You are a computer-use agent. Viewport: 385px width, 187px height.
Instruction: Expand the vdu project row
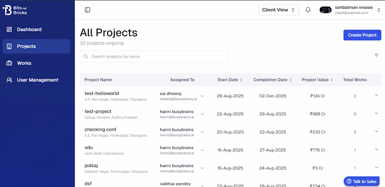tap(376, 149)
